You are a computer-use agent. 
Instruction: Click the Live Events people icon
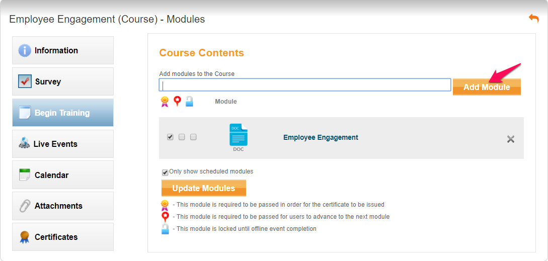(x=24, y=144)
